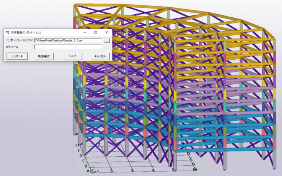Select grid label F1 on the model's left
Image resolution: width=282 pixels, height=176 pixels.
coord(77,145)
